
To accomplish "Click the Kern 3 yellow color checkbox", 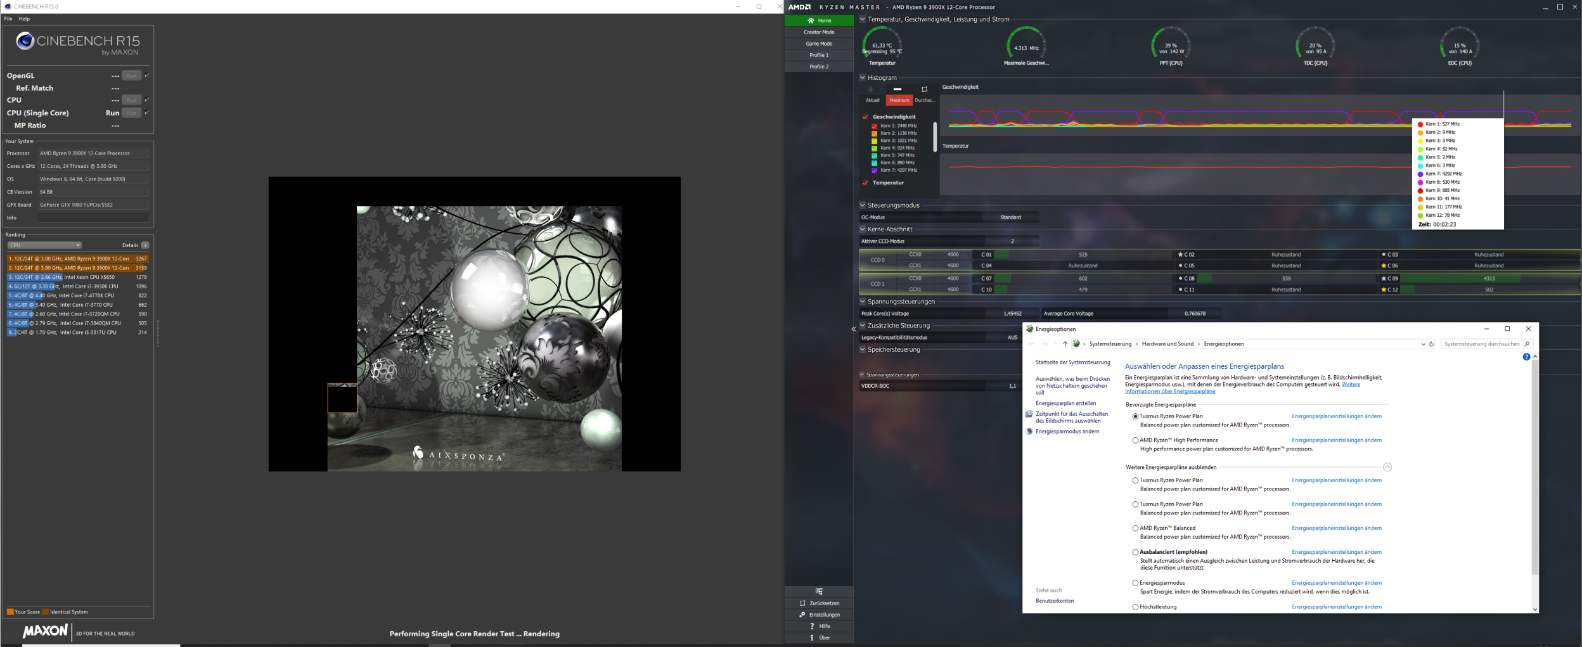I will pos(875,141).
